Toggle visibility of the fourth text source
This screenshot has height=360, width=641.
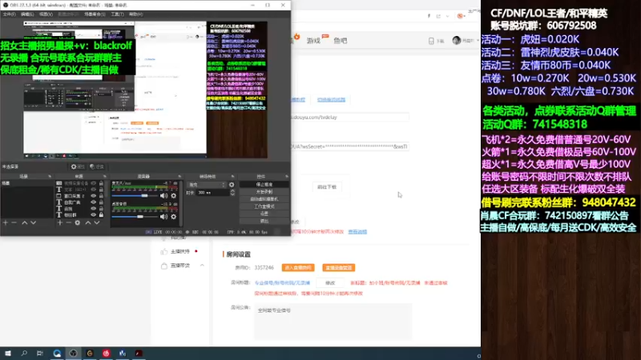point(93,202)
